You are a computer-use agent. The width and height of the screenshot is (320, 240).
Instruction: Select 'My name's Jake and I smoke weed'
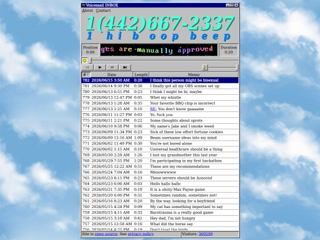tap(160, 126)
